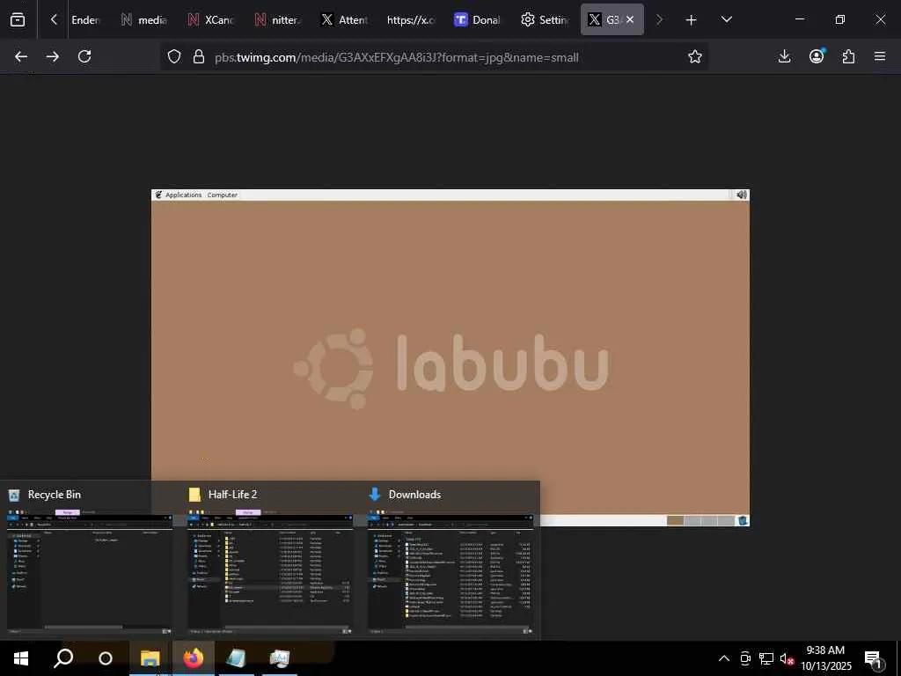Open the notification Action Center
The height and width of the screenshot is (676, 901).
click(874, 659)
